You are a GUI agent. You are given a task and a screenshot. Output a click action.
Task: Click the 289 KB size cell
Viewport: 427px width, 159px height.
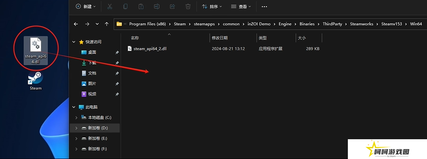coord(313,49)
